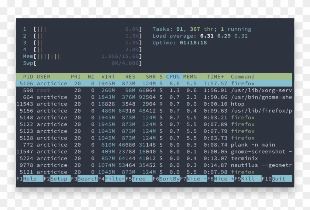Screen dimensions: 310x210
Task: Select the firefox thread row PID 5128
Action: pos(154,138)
